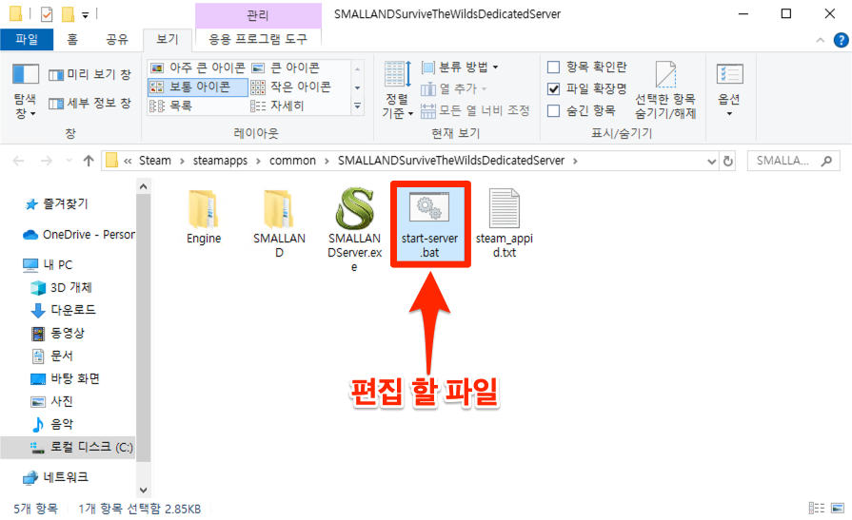Open the help question mark icon
The height and width of the screenshot is (520, 852).
point(841,40)
